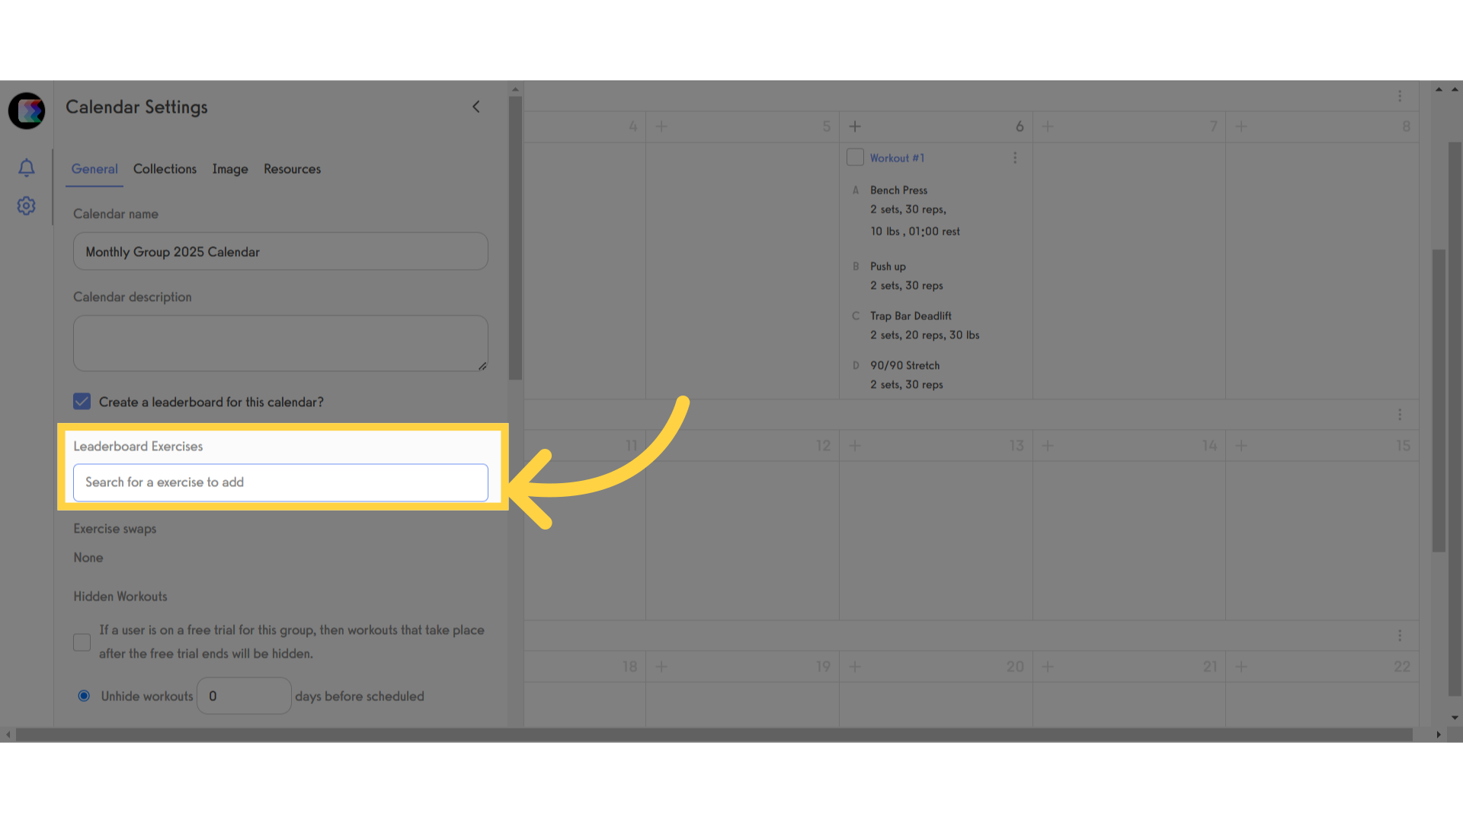Click the app logo icon top left
Viewport: 1463px width, 823px height.
click(27, 110)
